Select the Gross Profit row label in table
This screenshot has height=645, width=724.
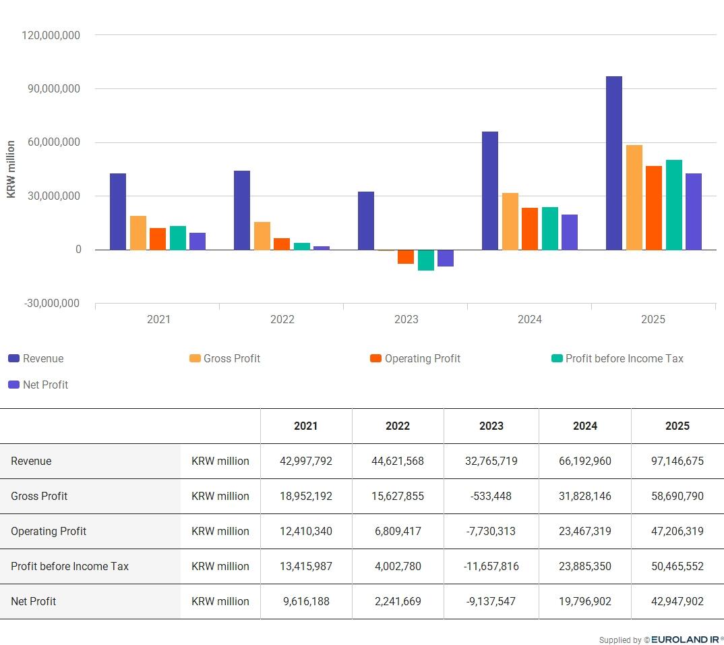(39, 496)
